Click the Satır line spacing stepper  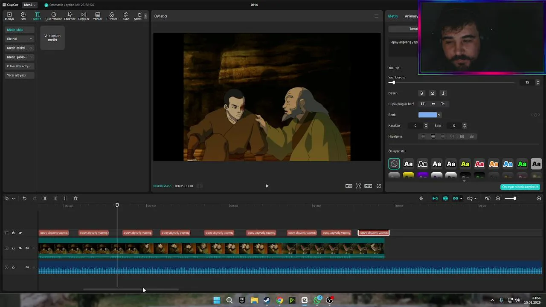pos(465,126)
